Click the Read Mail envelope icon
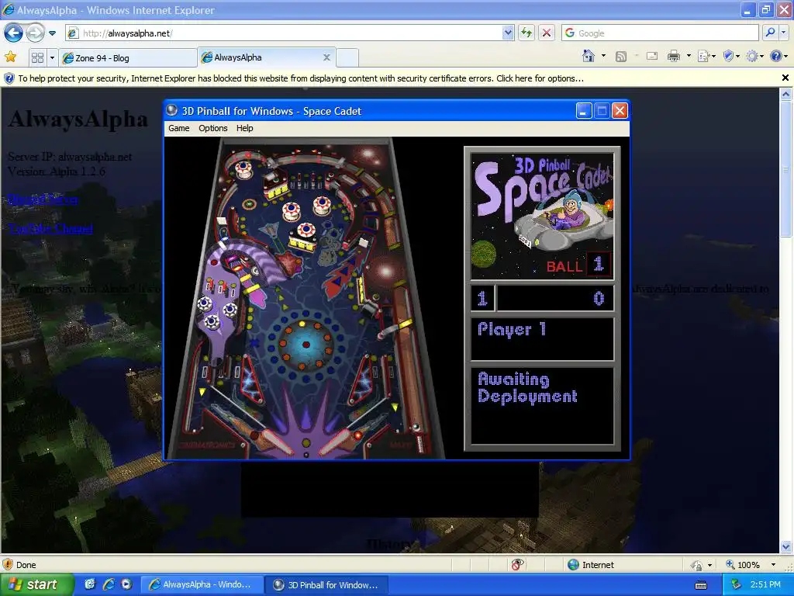 (651, 56)
